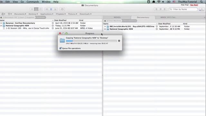Open Spotlight search in menu bar
The height and width of the screenshot is (116, 206).
click(201, 2)
